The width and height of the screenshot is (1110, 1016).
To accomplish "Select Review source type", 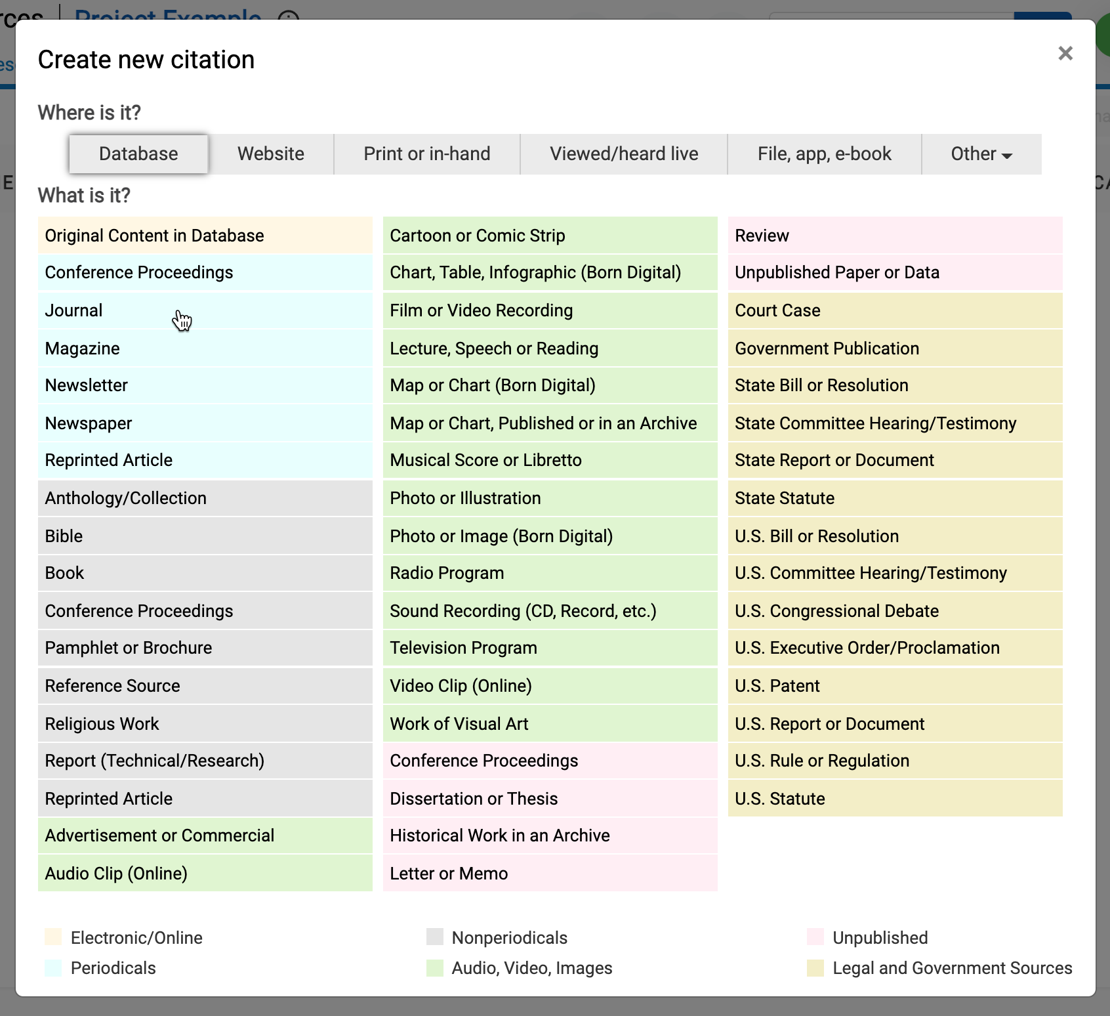I will point(895,235).
